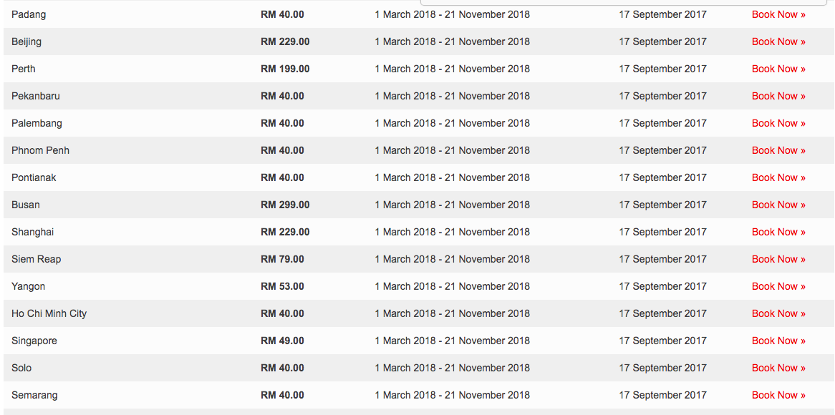Click Book Now for Padang flight
This screenshot has height=415, width=835.
778,14
